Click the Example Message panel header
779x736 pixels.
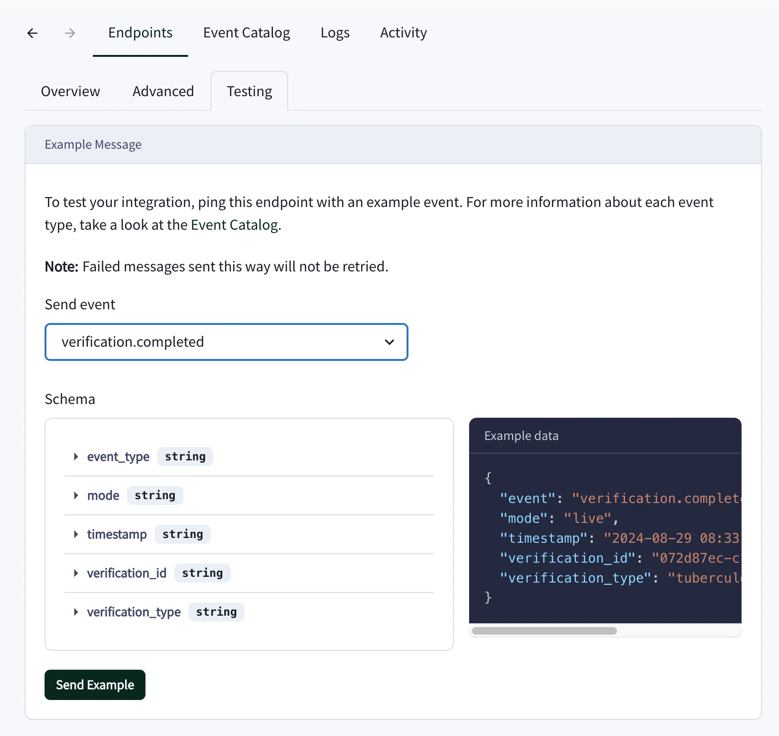point(393,144)
